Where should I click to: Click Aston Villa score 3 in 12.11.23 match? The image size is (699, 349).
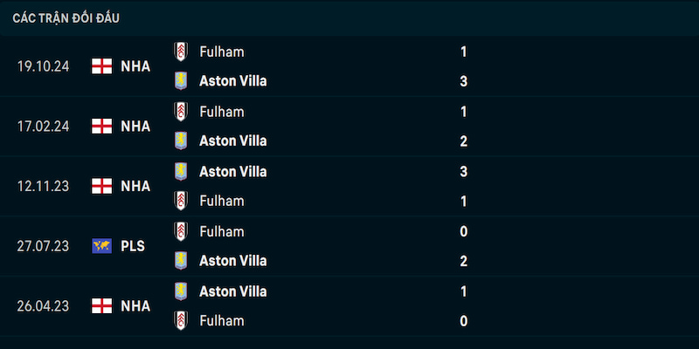pyautogui.click(x=464, y=172)
